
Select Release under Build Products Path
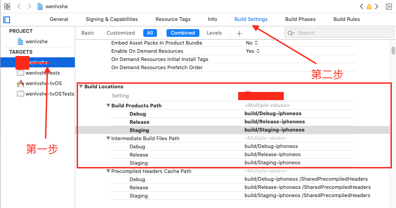pyautogui.click(x=140, y=122)
